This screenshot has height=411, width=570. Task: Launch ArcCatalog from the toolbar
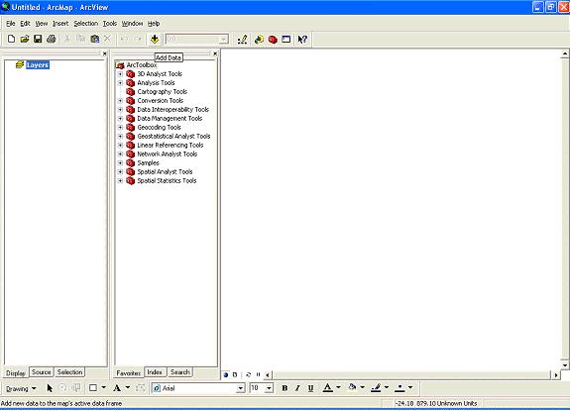point(259,40)
